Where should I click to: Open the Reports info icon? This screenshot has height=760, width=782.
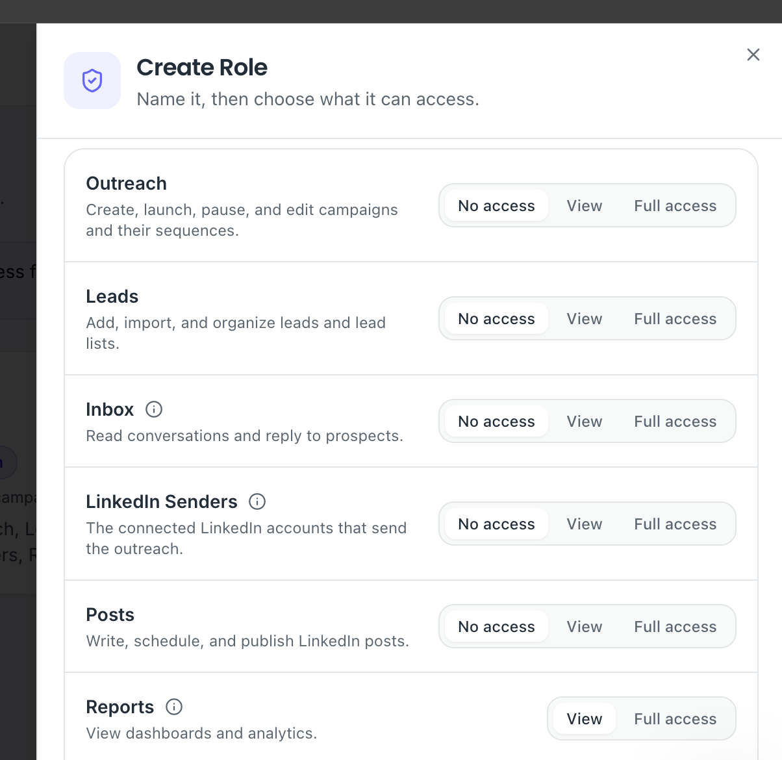pyautogui.click(x=174, y=707)
